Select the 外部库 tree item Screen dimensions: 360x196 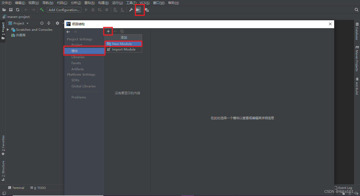tap(18, 35)
